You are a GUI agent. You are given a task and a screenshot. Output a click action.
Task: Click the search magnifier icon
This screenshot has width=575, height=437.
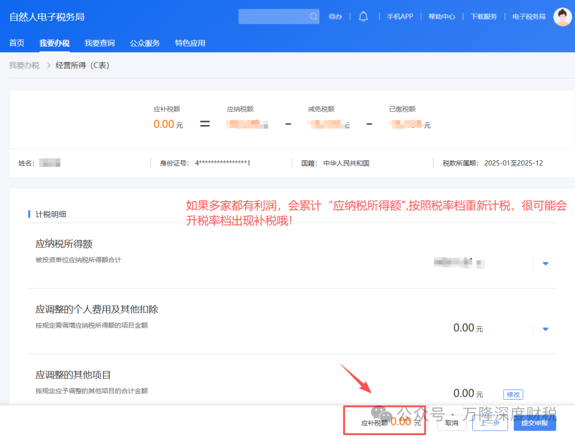[314, 17]
